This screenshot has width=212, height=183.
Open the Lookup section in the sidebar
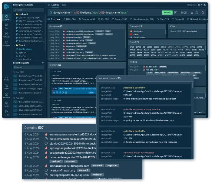point(6,17)
